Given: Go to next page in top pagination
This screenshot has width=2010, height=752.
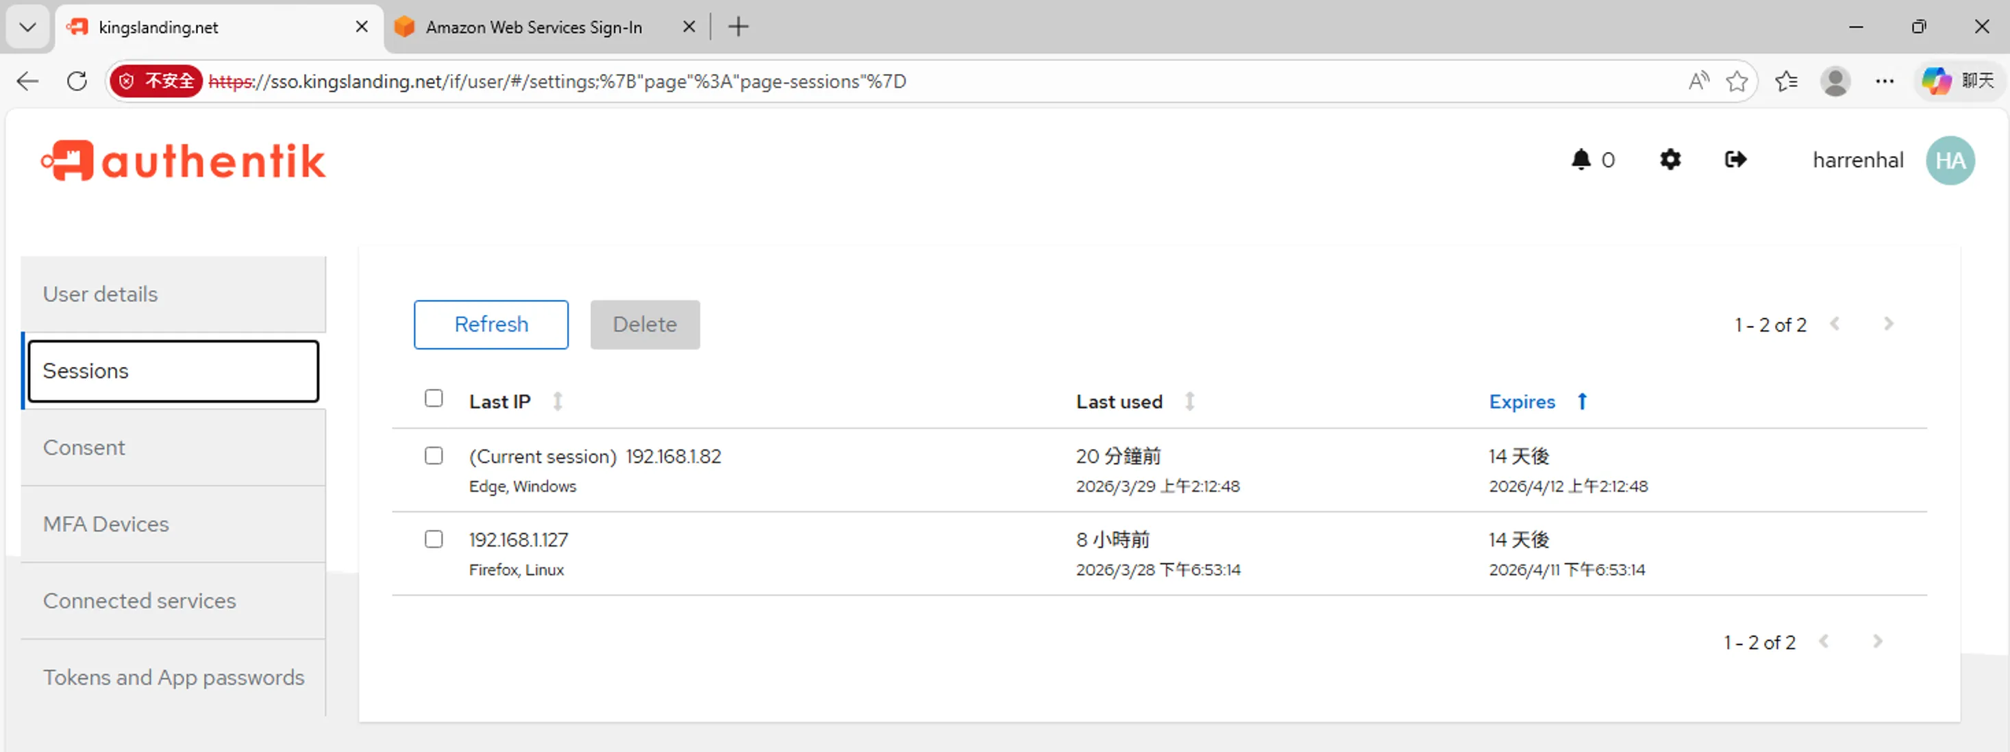Looking at the screenshot, I should [x=1889, y=324].
